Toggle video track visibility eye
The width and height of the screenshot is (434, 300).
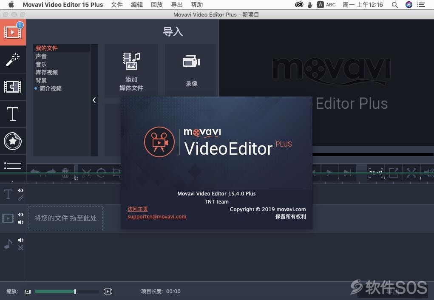[x=21, y=215]
